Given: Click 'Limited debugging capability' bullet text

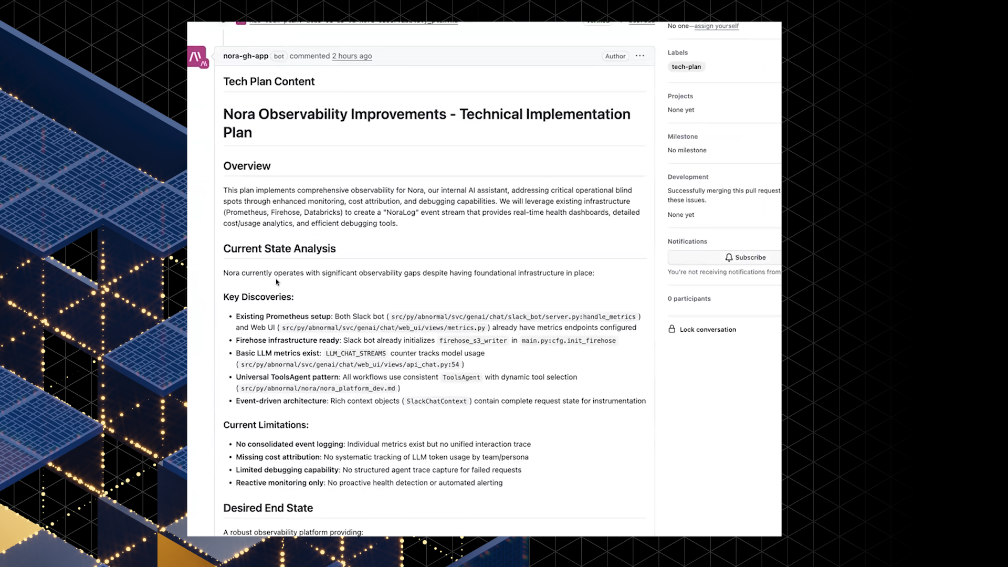Looking at the screenshot, I should coord(287,470).
